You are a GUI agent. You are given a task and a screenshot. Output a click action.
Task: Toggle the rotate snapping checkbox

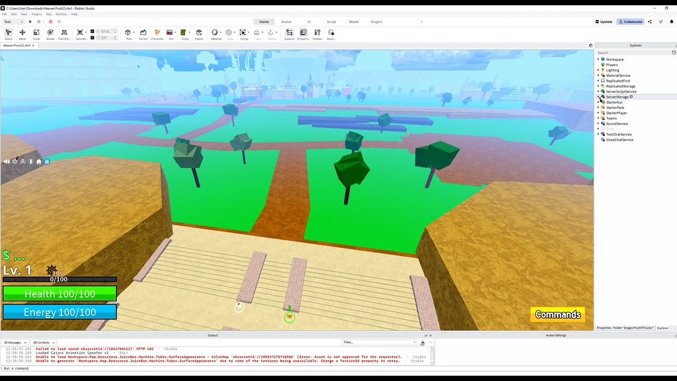point(93,38)
